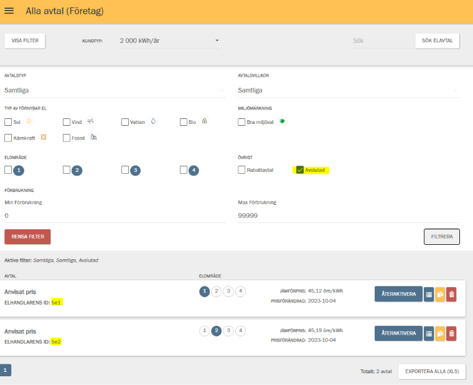Select elområde 3 circle on contract 5e1
Screen dimensions: 473x385
pos(228,291)
